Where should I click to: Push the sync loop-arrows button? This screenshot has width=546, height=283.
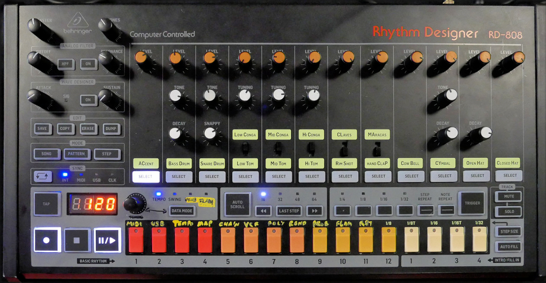coord(43,177)
